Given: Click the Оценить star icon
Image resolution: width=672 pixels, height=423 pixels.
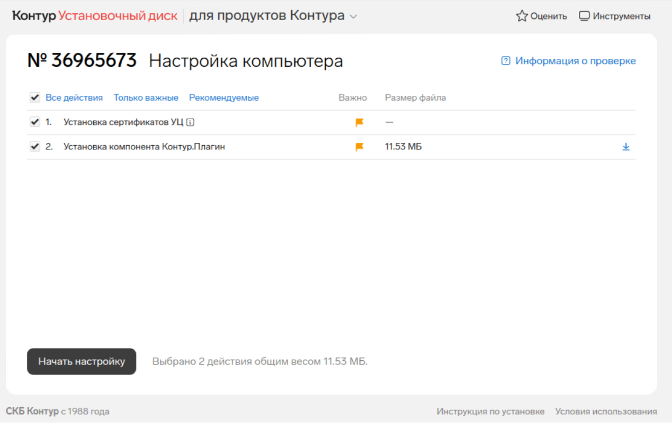Looking at the screenshot, I should (521, 15).
